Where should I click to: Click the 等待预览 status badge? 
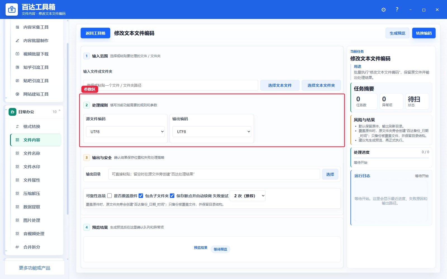pos(220,249)
